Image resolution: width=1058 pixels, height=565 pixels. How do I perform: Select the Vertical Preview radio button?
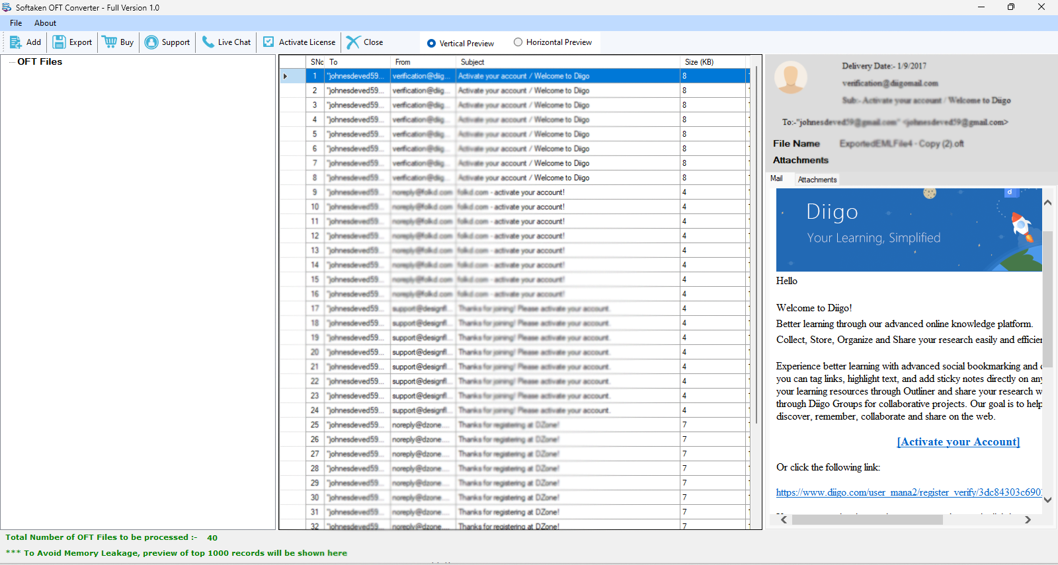point(432,44)
